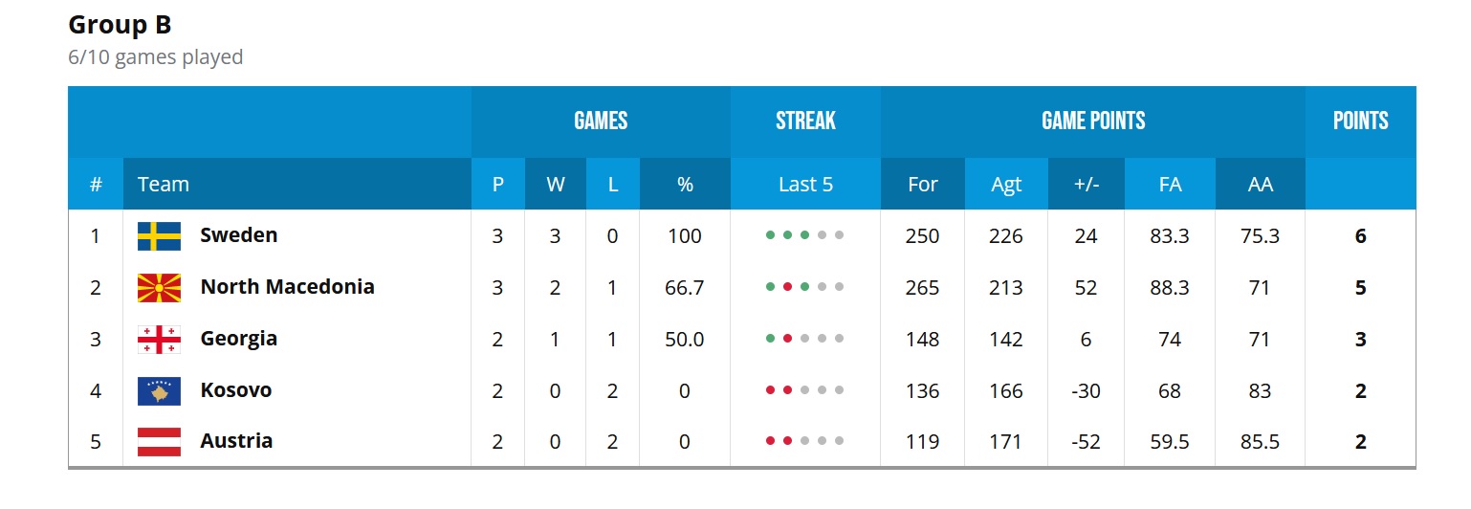Click Sweden's last 5 streak dots
Screen dimensions: 1471x509
coord(804,236)
